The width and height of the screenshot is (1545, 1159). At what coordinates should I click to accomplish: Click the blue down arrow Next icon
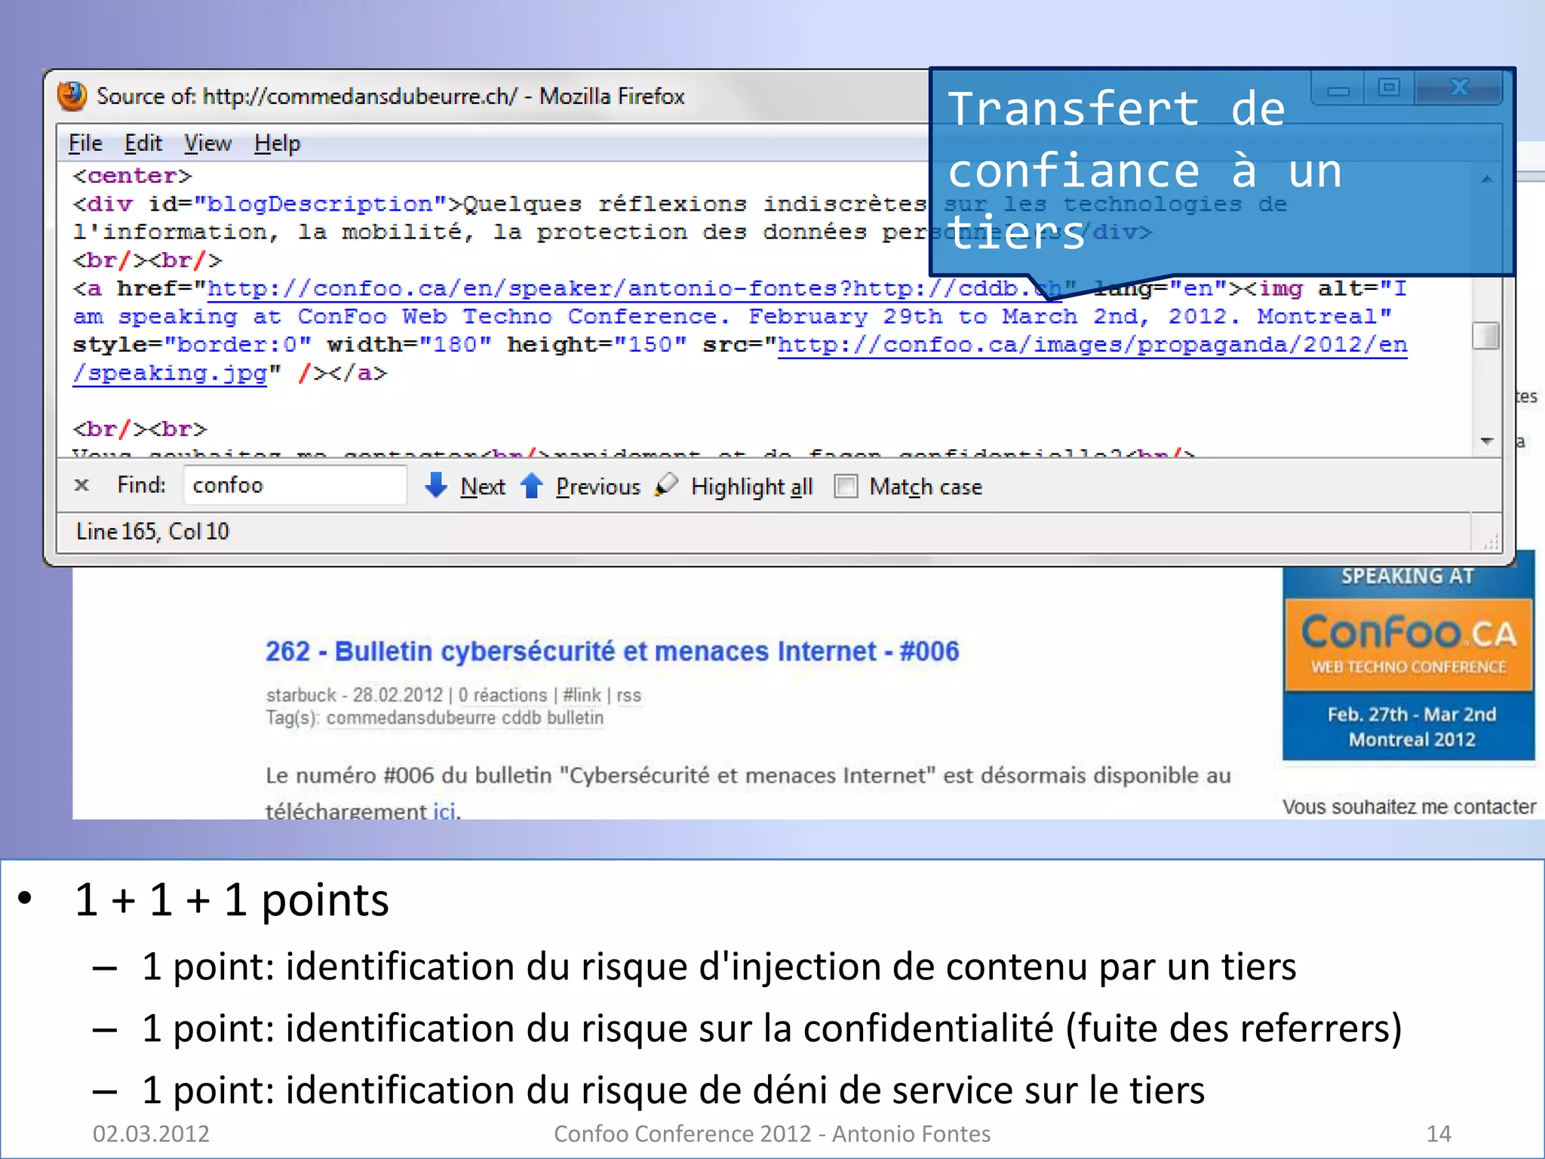436,485
